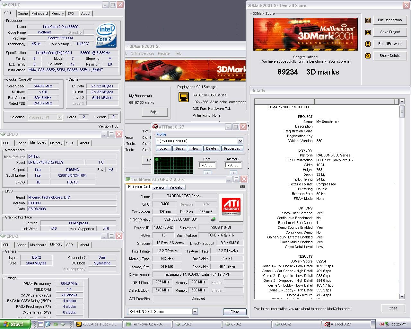
Task: Click the Details list scroll-down arrow
Action: point(402,297)
